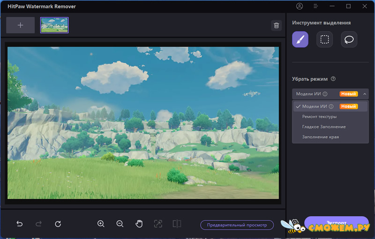Reset changes with the refresh icon
This screenshot has width=375, height=239.
(x=58, y=224)
